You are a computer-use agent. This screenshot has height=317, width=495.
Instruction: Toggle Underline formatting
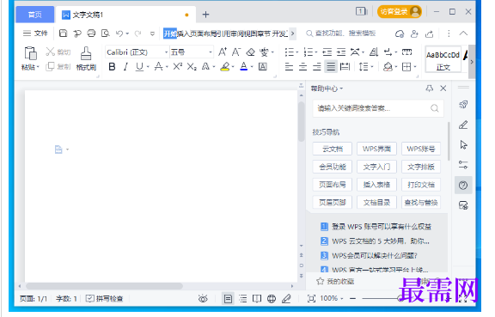point(139,67)
